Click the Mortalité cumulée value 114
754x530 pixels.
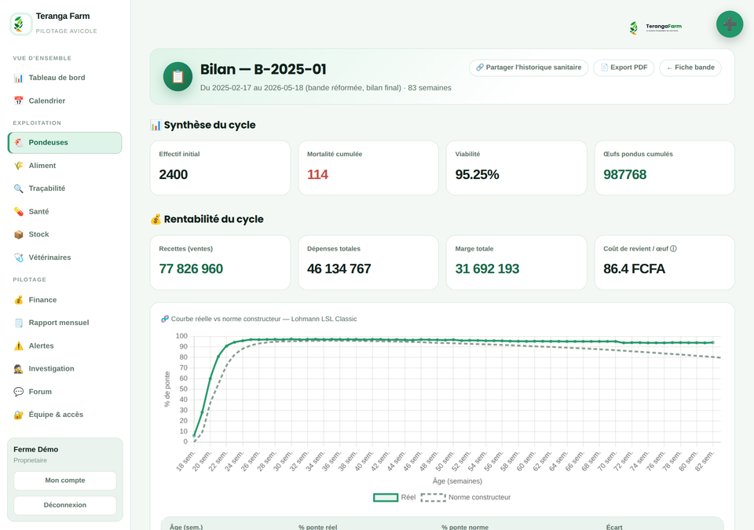tap(317, 174)
